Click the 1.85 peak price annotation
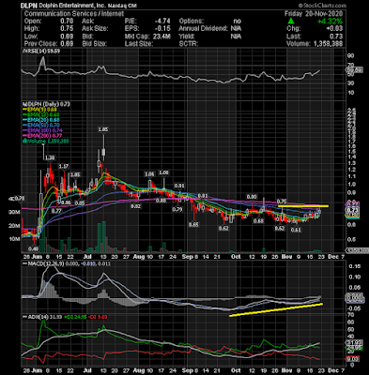This screenshot has height=375, width=369. tap(102, 129)
